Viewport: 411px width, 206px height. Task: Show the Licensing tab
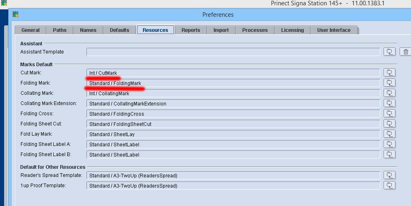tap(292, 30)
